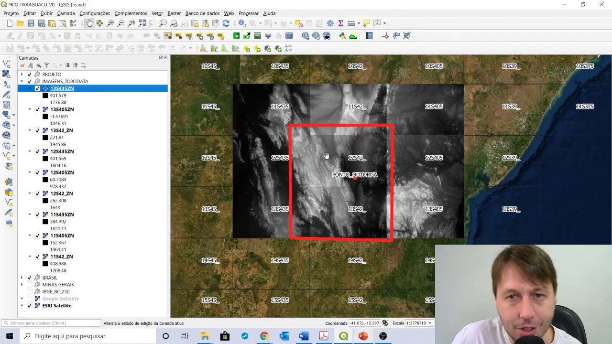
Task: Open the Processing Toolbox gear icon
Action: coord(330,23)
